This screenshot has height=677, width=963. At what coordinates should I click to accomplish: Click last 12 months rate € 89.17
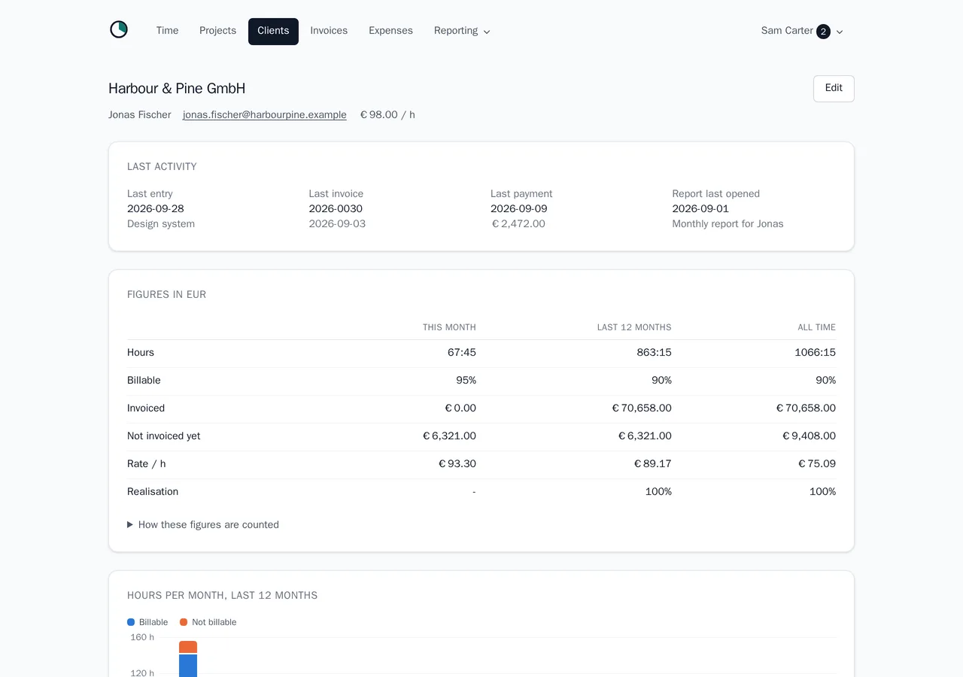[x=652, y=464]
